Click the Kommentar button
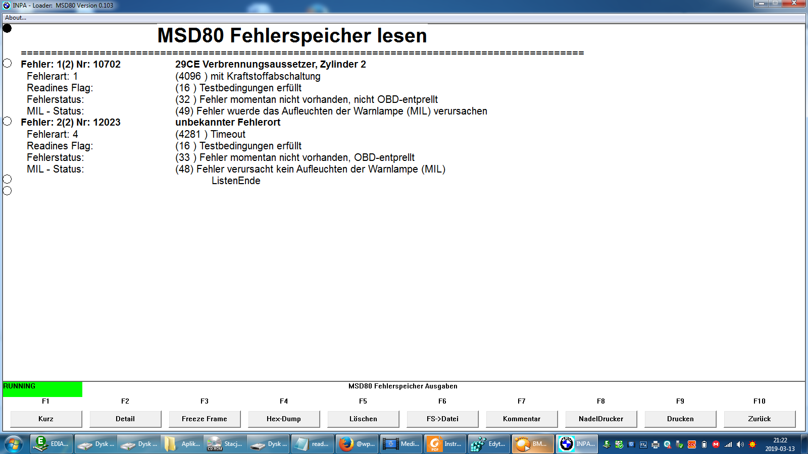 (522, 419)
